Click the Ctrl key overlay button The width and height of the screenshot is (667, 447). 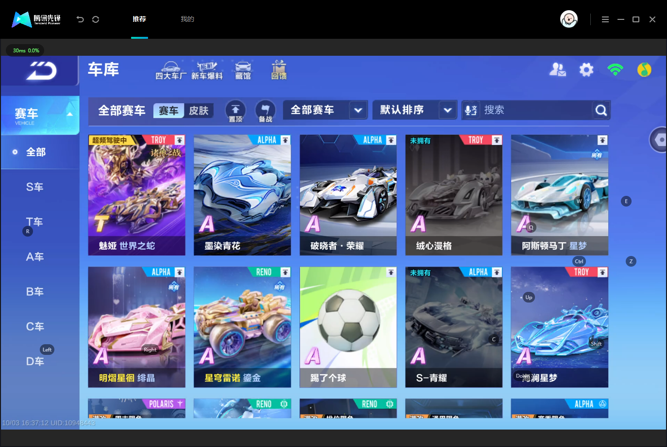point(579,261)
